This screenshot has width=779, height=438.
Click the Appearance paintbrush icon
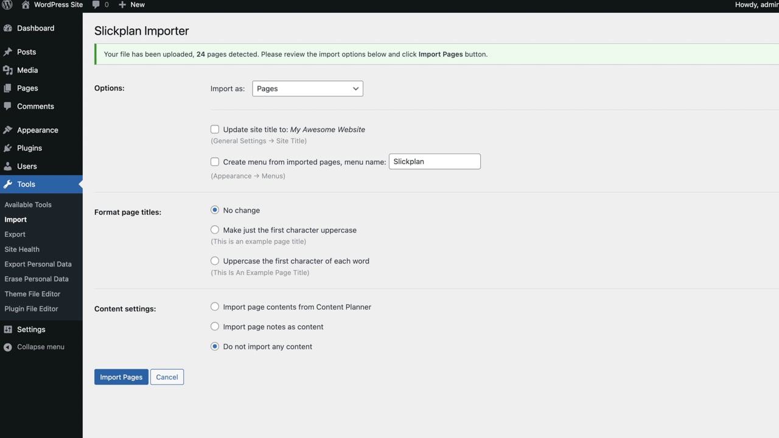point(8,130)
